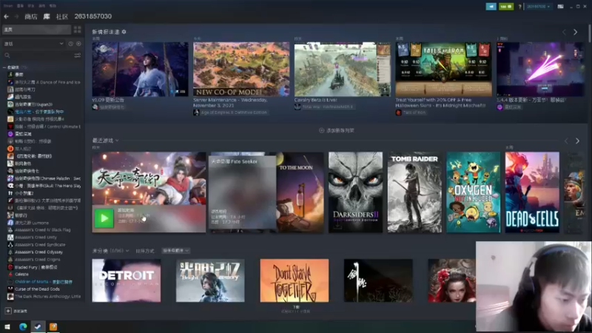592x333 pixels.
Task: Collapse the favorites category in sidebar
Action: pos(4,67)
